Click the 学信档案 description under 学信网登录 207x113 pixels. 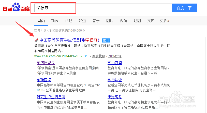68,70
